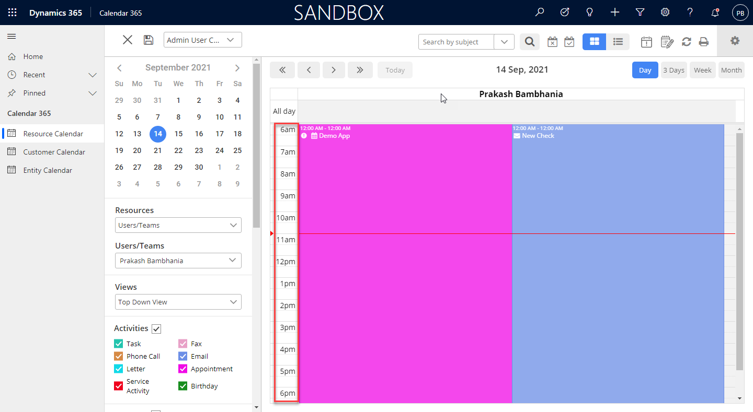The height and width of the screenshot is (412, 753).
Task: Expand the Users/Teams resources dropdown
Action: point(178,225)
